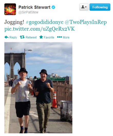Open the #gogodididonyc hashtag

tap(45, 22)
